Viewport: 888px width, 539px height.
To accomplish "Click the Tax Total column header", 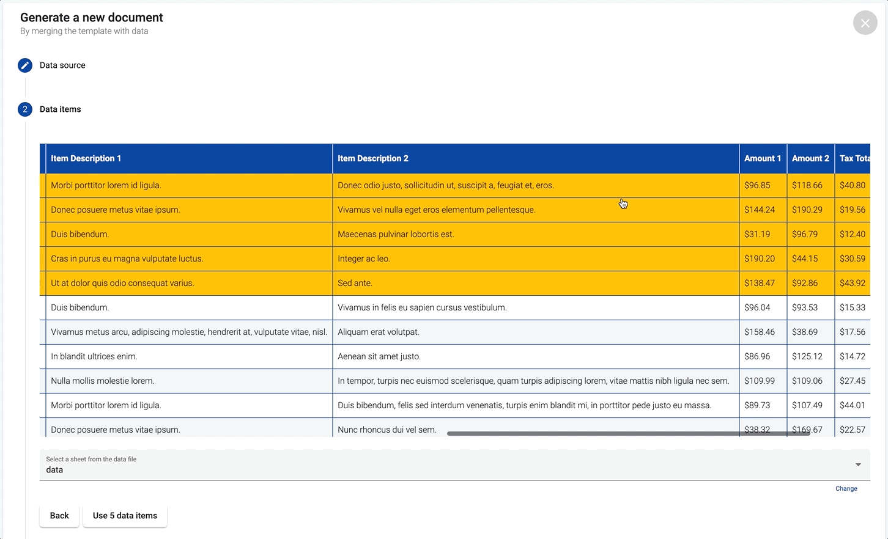I will click(x=853, y=159).
